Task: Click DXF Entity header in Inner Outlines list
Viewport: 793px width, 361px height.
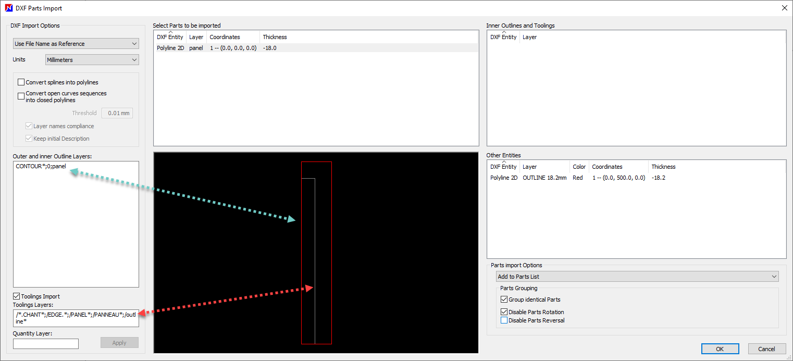Action: [x=503, y=37]
